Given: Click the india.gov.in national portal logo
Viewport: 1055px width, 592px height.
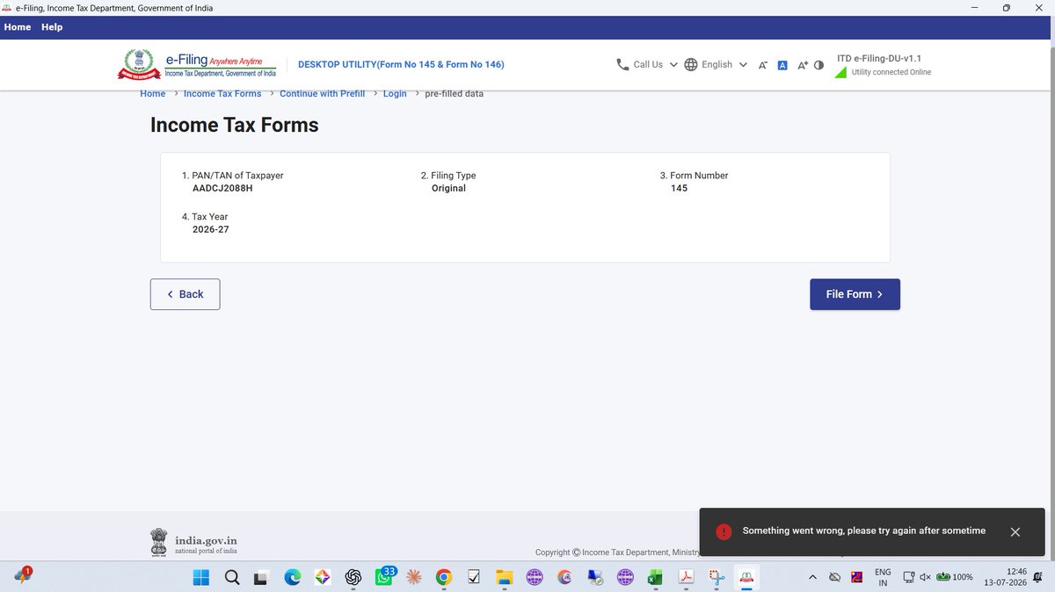Looking at the screenshot, I should pyautogui.click(x=193, y=542).
